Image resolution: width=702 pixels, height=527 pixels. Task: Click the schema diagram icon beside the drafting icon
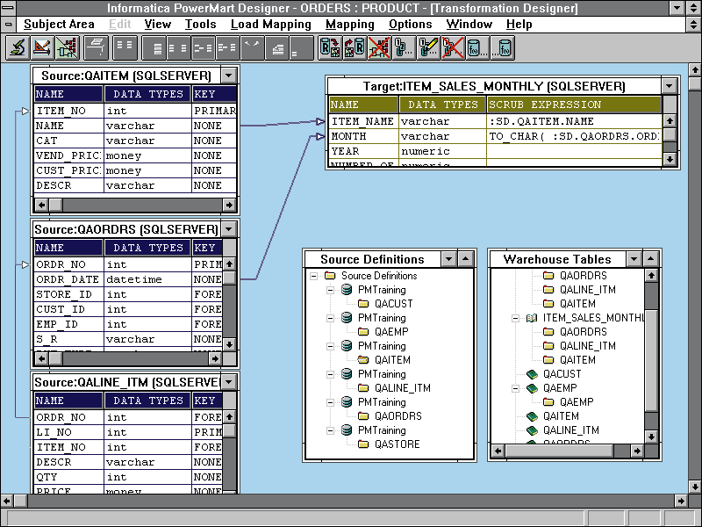[x=68, y=47]
